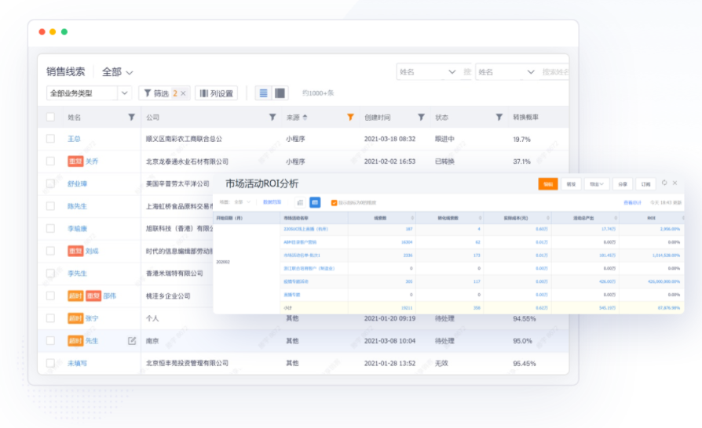Screen dimensions: 702x428
Task: Open the 导出 dropdown in ROI panel
Action: tap(596, 184)
